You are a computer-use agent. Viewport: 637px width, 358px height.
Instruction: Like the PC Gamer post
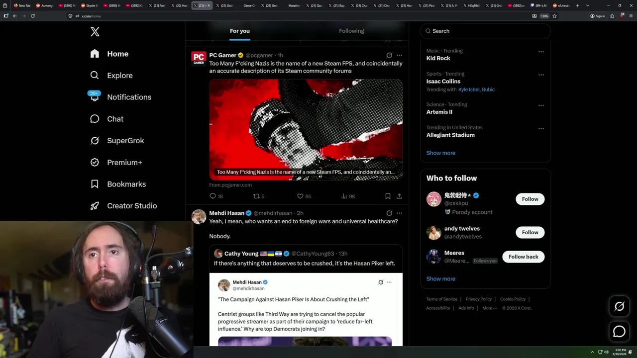coord(304,196)
